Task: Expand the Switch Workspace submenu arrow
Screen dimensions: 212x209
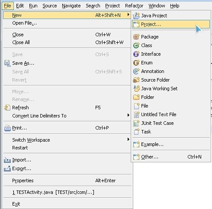Action: [x=128, y=139]
